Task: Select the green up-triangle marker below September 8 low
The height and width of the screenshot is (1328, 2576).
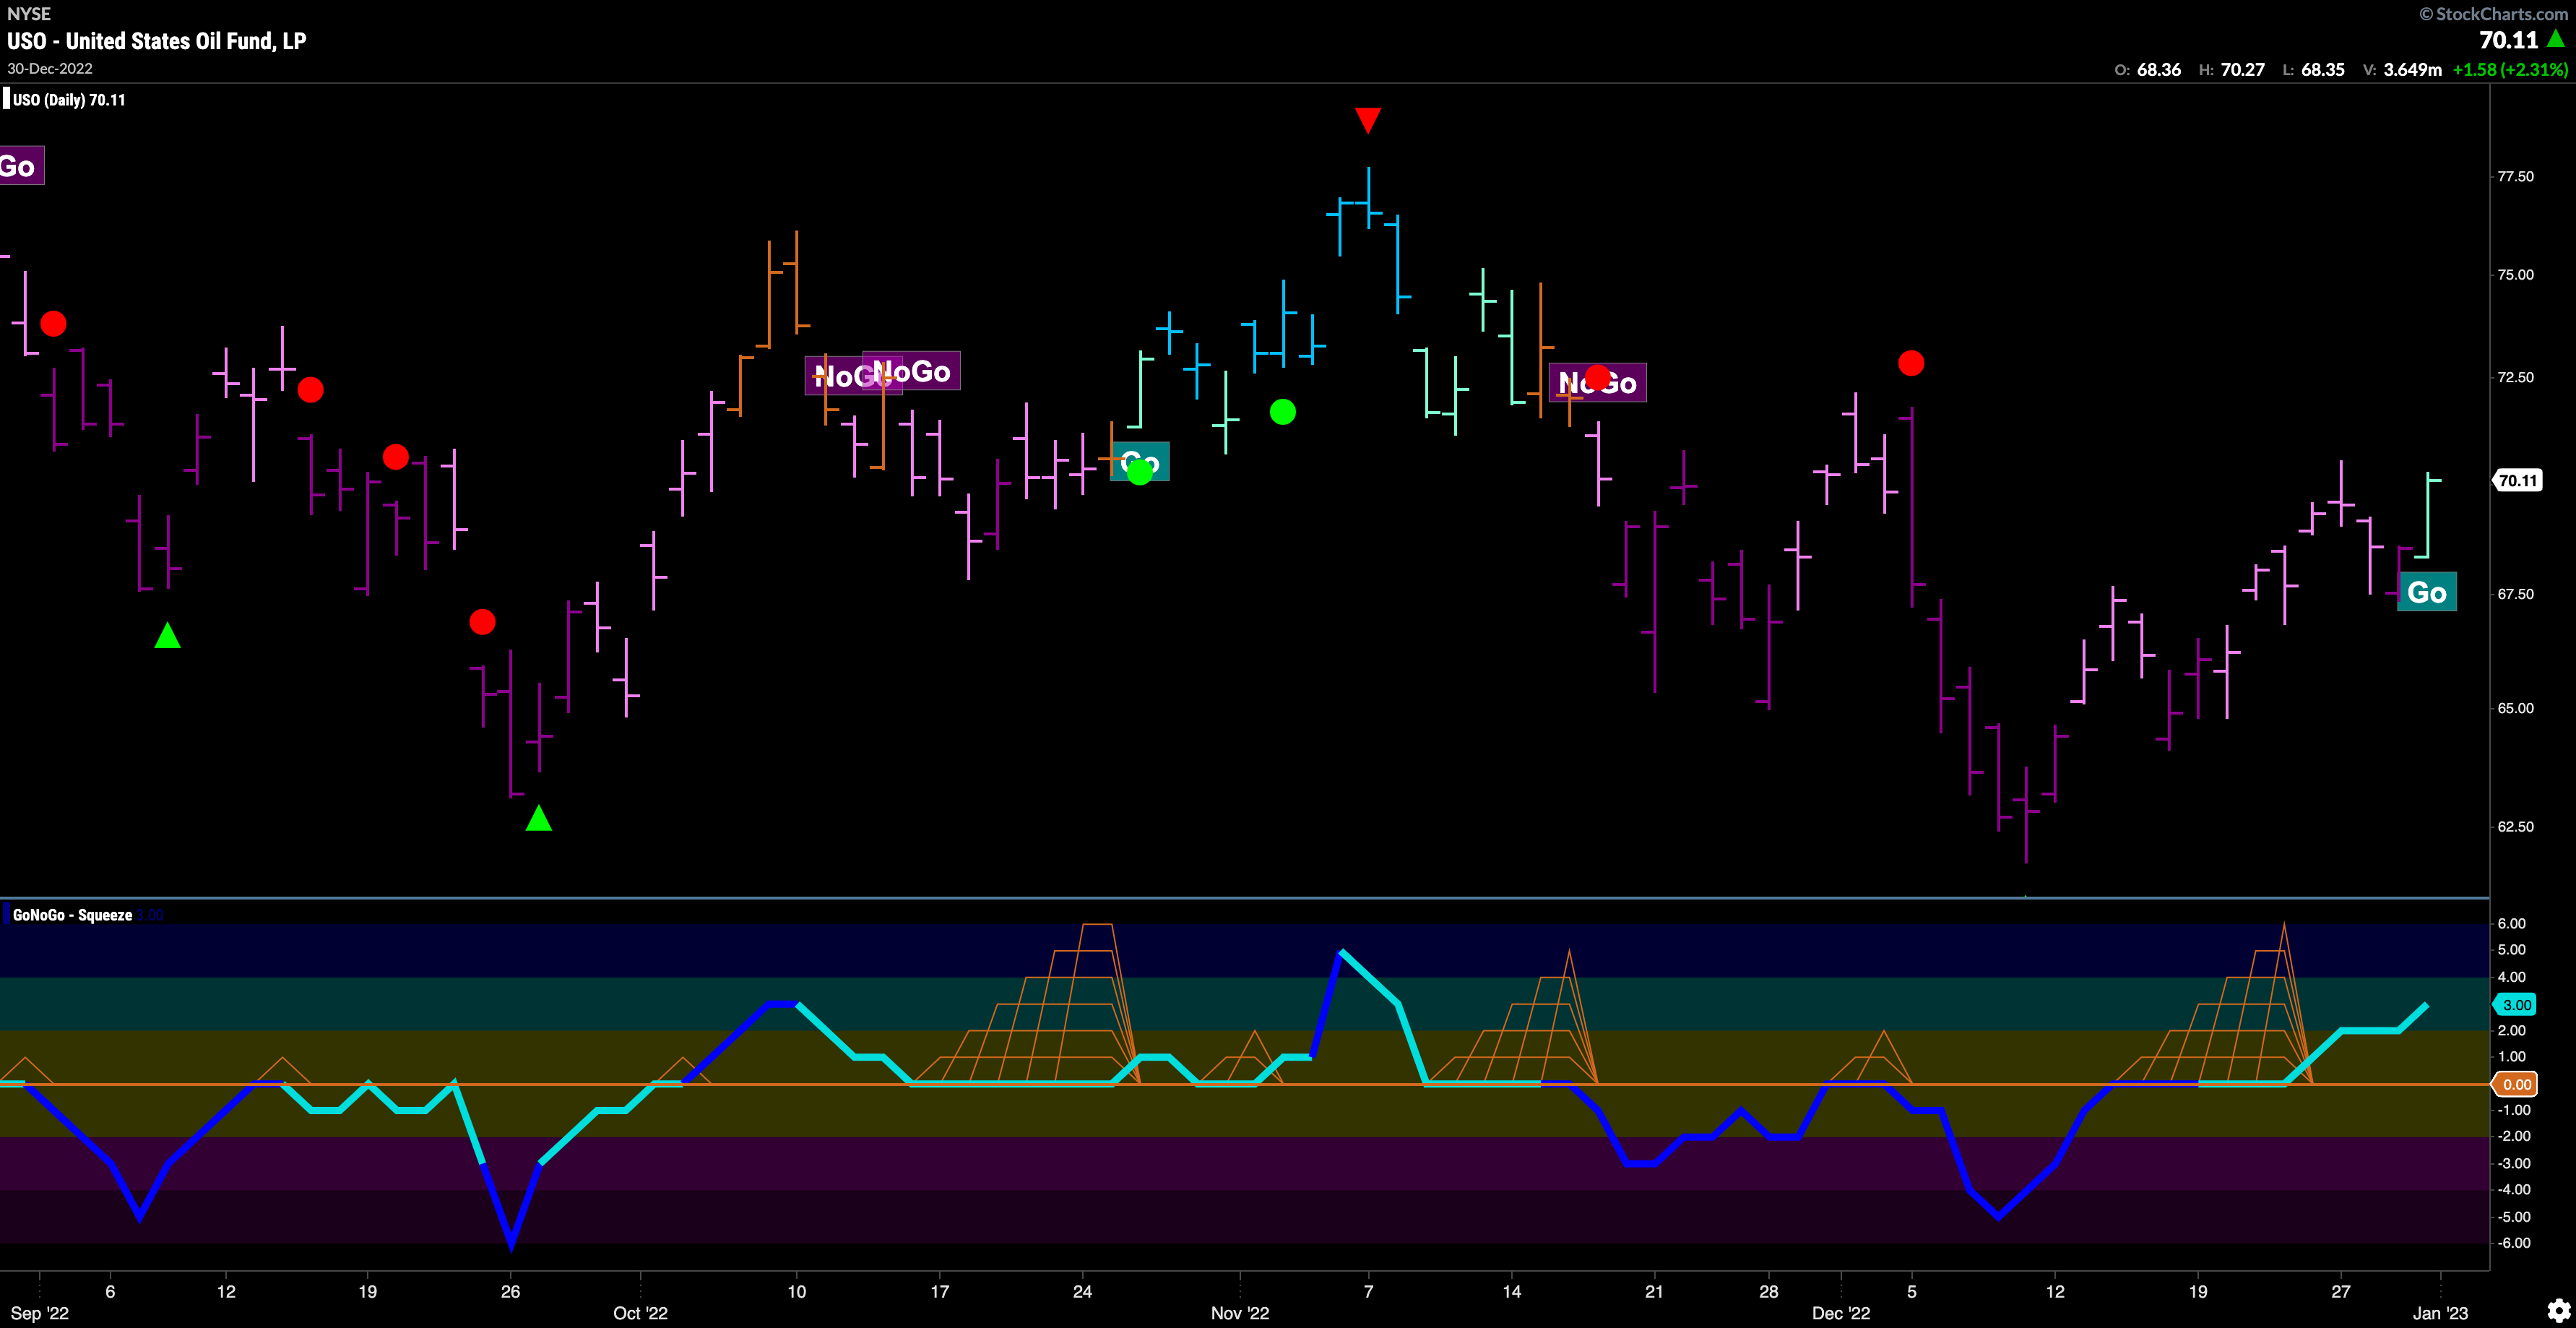Action: [167, 635]
